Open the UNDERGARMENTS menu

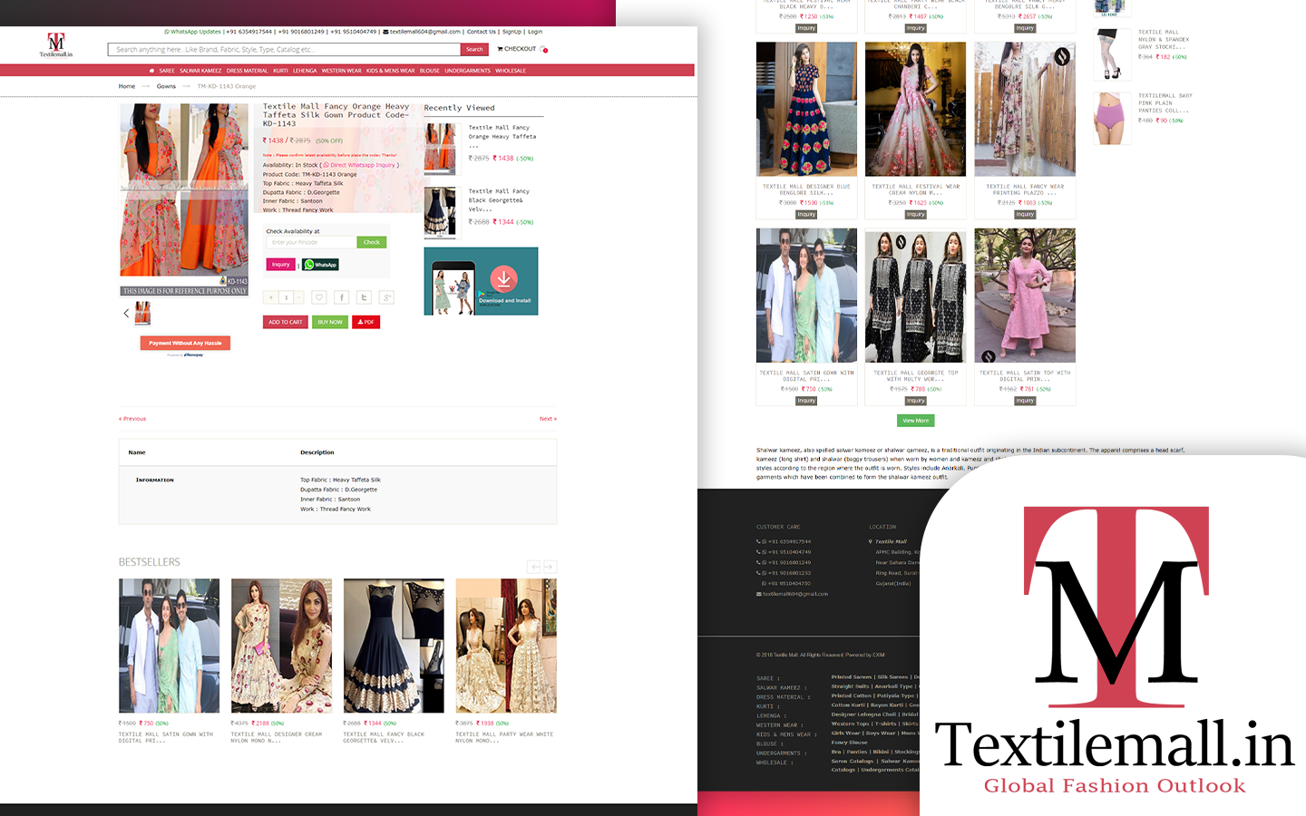pyautogui.click(x=467, y=71)
